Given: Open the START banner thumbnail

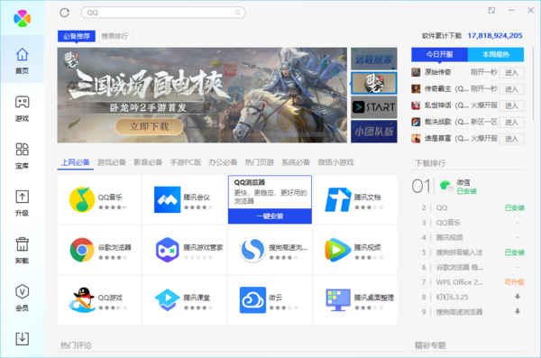Looking at the screenshot, I should [x=374, y=107].
